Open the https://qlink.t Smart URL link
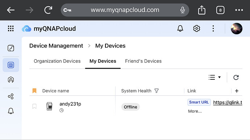Viewport: 250px width, 140px height. [x=228, y=102]
